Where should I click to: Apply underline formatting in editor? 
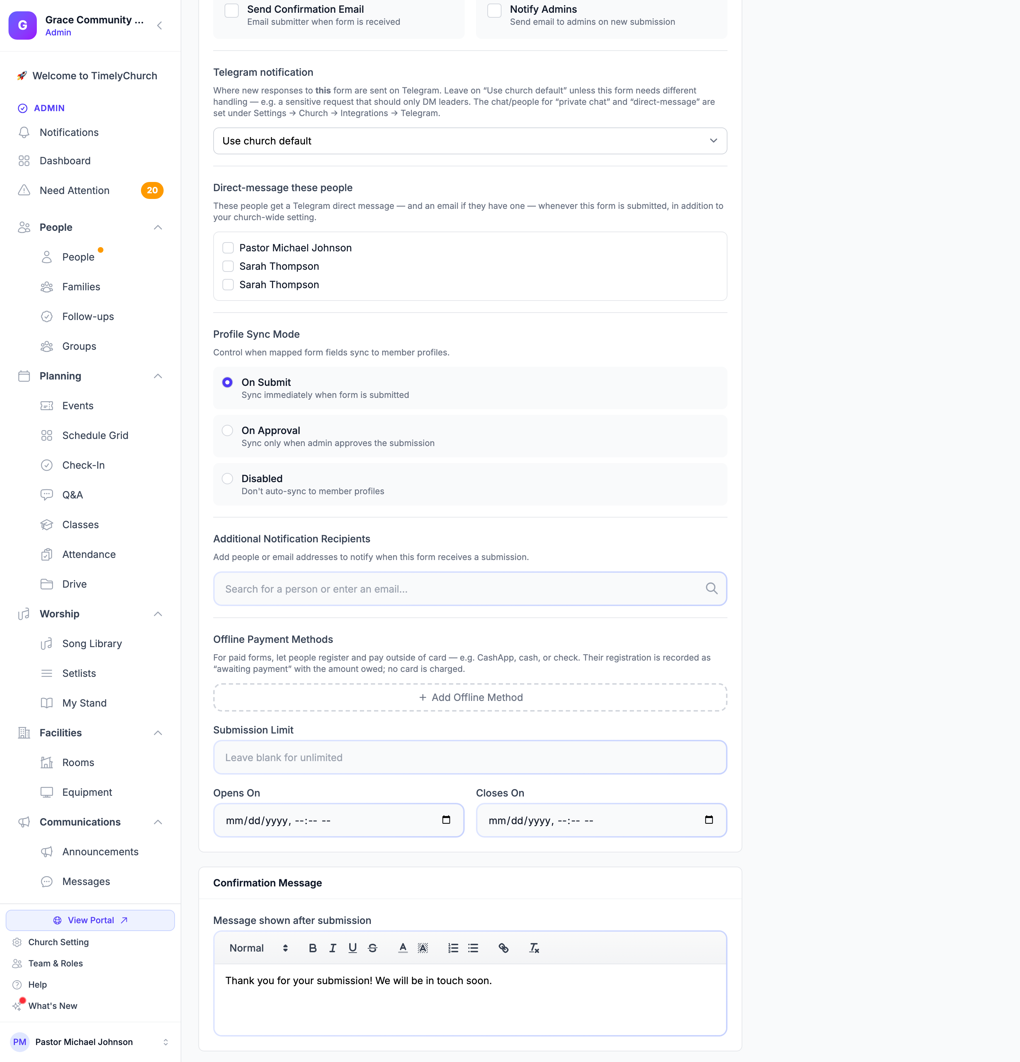[353, 948]
